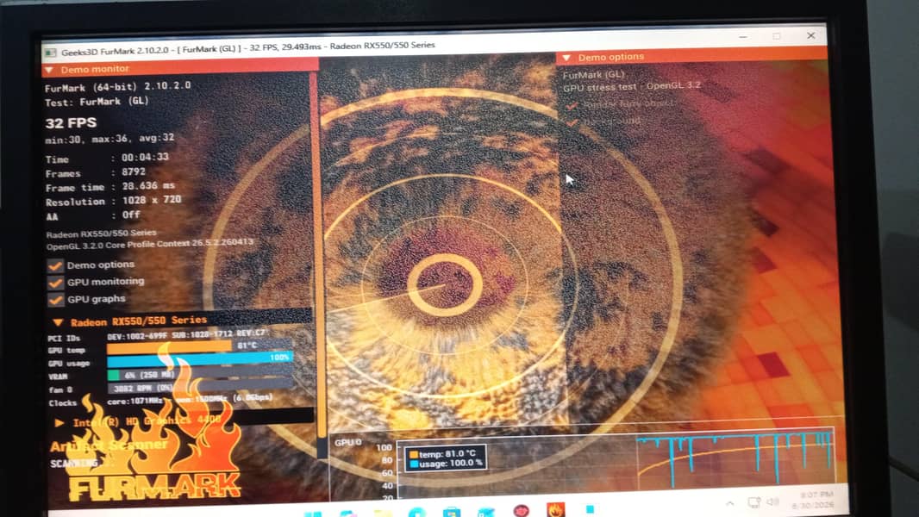Click the Windows Start button

[x=313, y=514]
